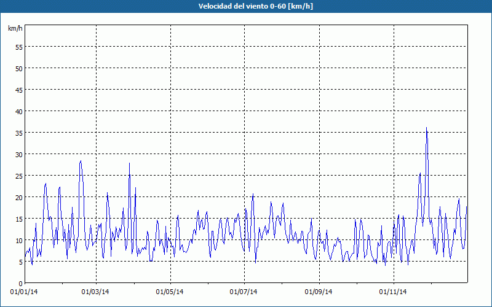Select the y-axis value 5
The height and width of the screenshot is (307, 492).
(x=21, y=262)
